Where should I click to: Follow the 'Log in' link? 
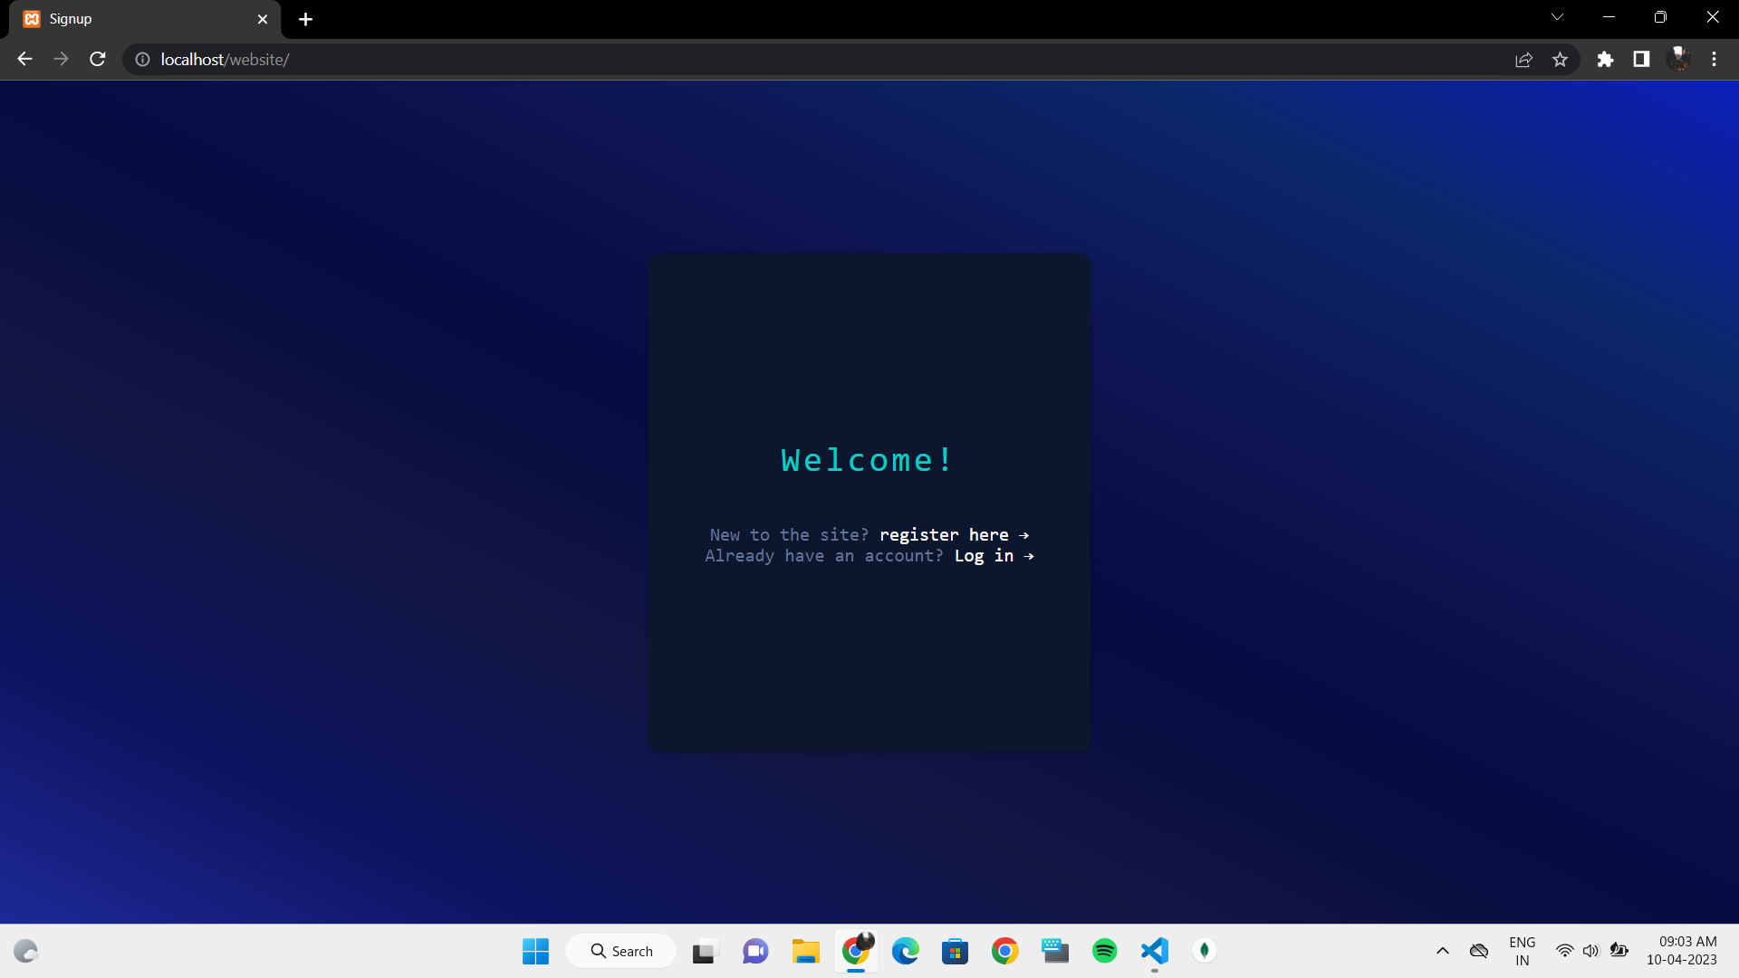tap(994, 556)
